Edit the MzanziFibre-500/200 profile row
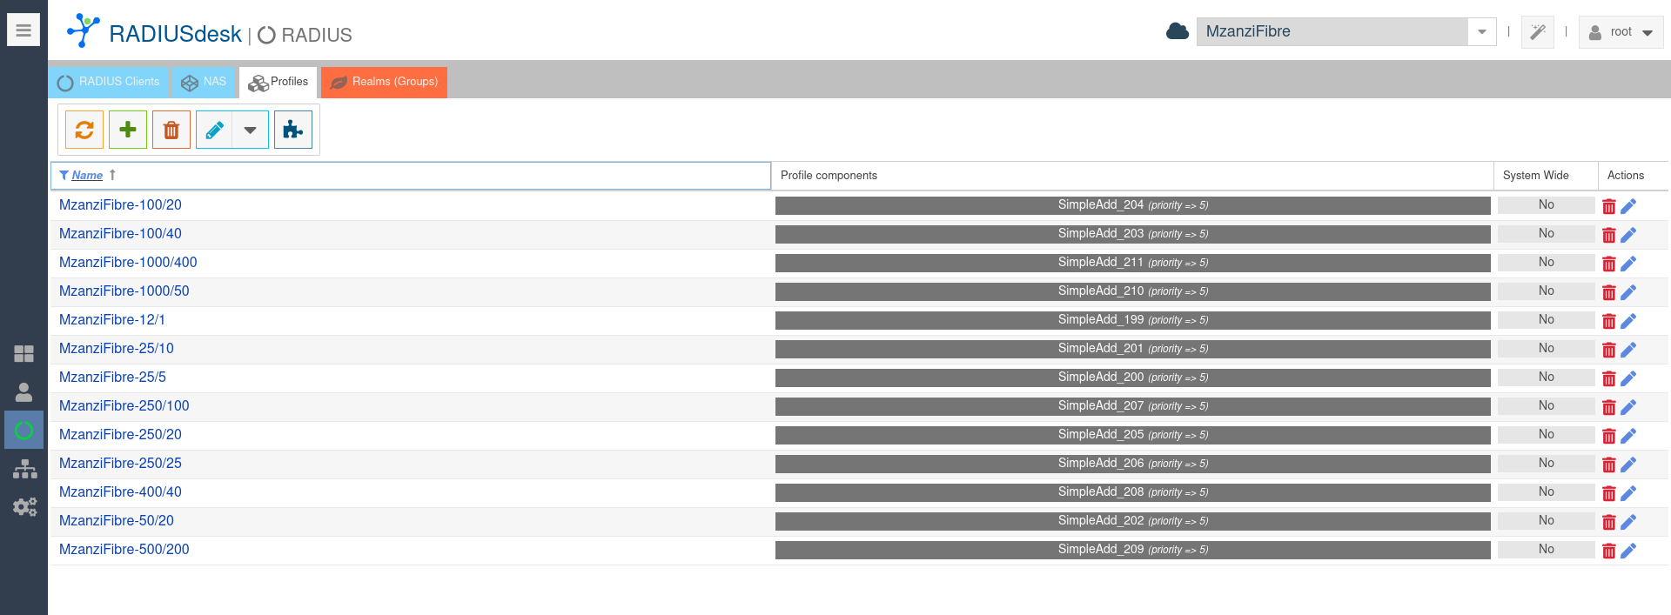Screen dimensions: 1671x615 tap(1628, 551)
